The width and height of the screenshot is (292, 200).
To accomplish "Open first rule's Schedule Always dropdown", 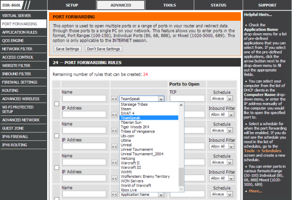I will click(222, 98).
